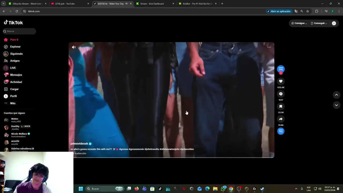Click the video progress bar
The image size is (343, 193).
point(171,157)
